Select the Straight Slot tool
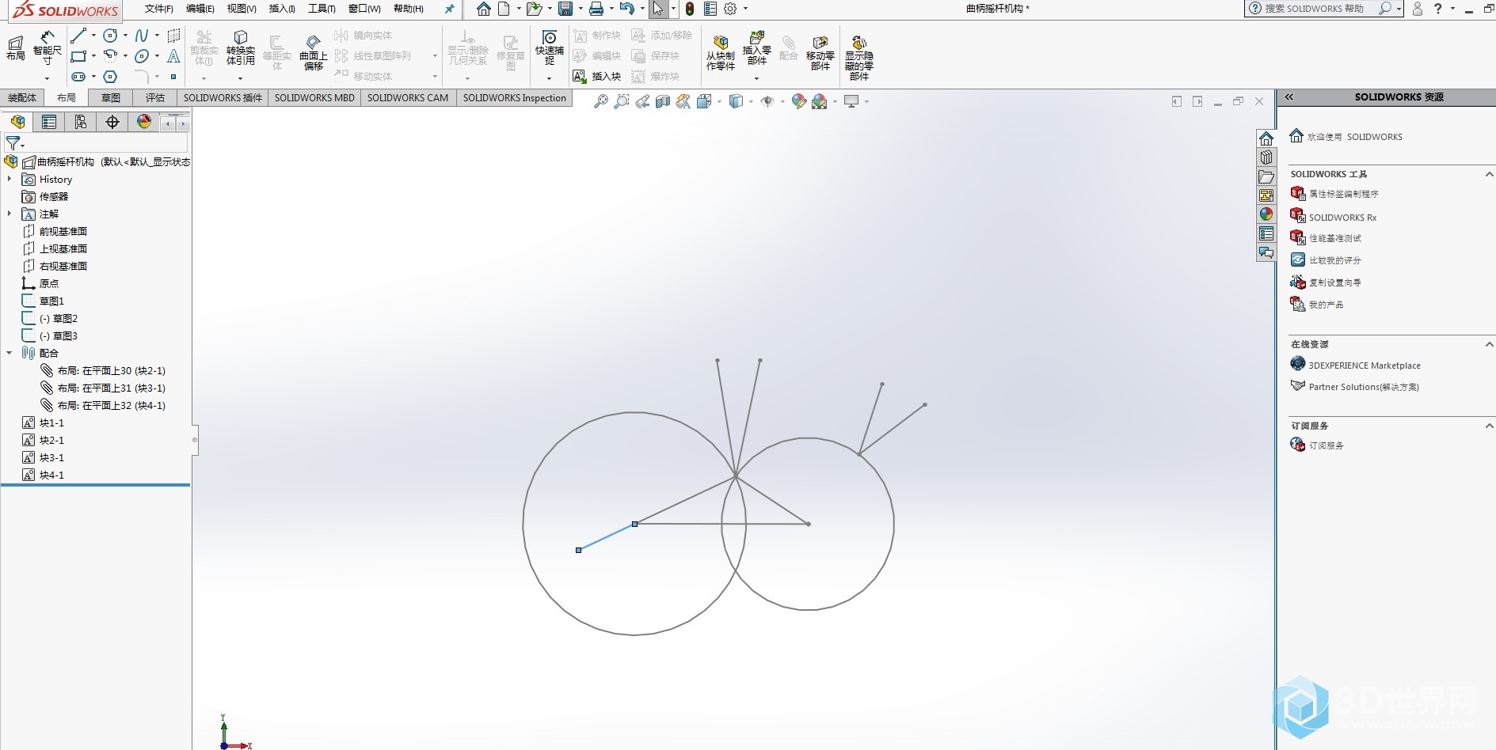 [78, 77]
